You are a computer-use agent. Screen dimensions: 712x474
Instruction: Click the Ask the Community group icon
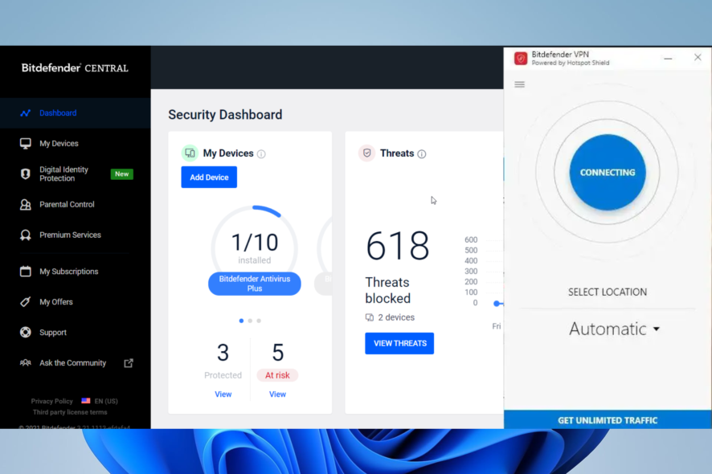26,363
